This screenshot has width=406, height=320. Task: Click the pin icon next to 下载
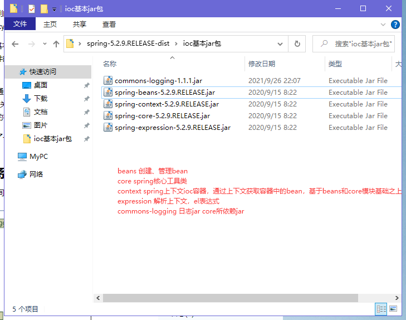pos(87,99)
